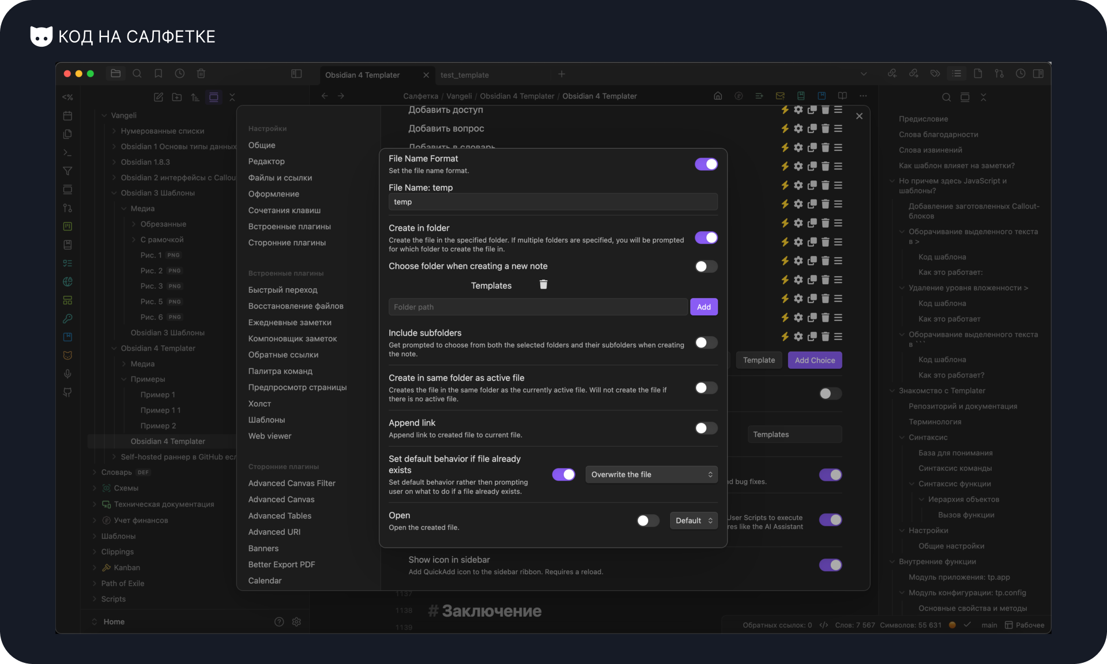Click the home icon in the note header
The image size is (1107, 664).
[718, 96]
